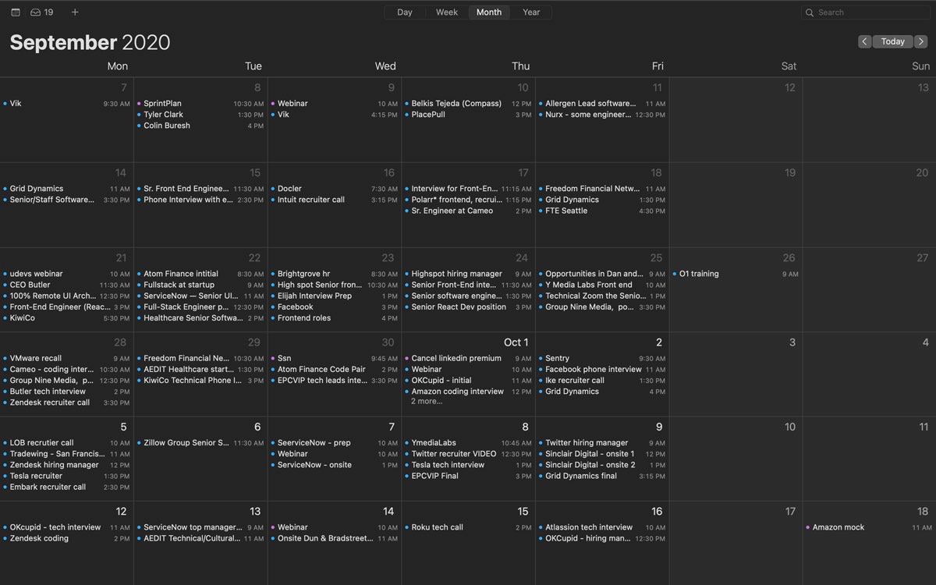Screen dimensions: 936x585
Task: Open Amazon mock event on the 18th
Action: pyautogui.click(x=870, y=528)
